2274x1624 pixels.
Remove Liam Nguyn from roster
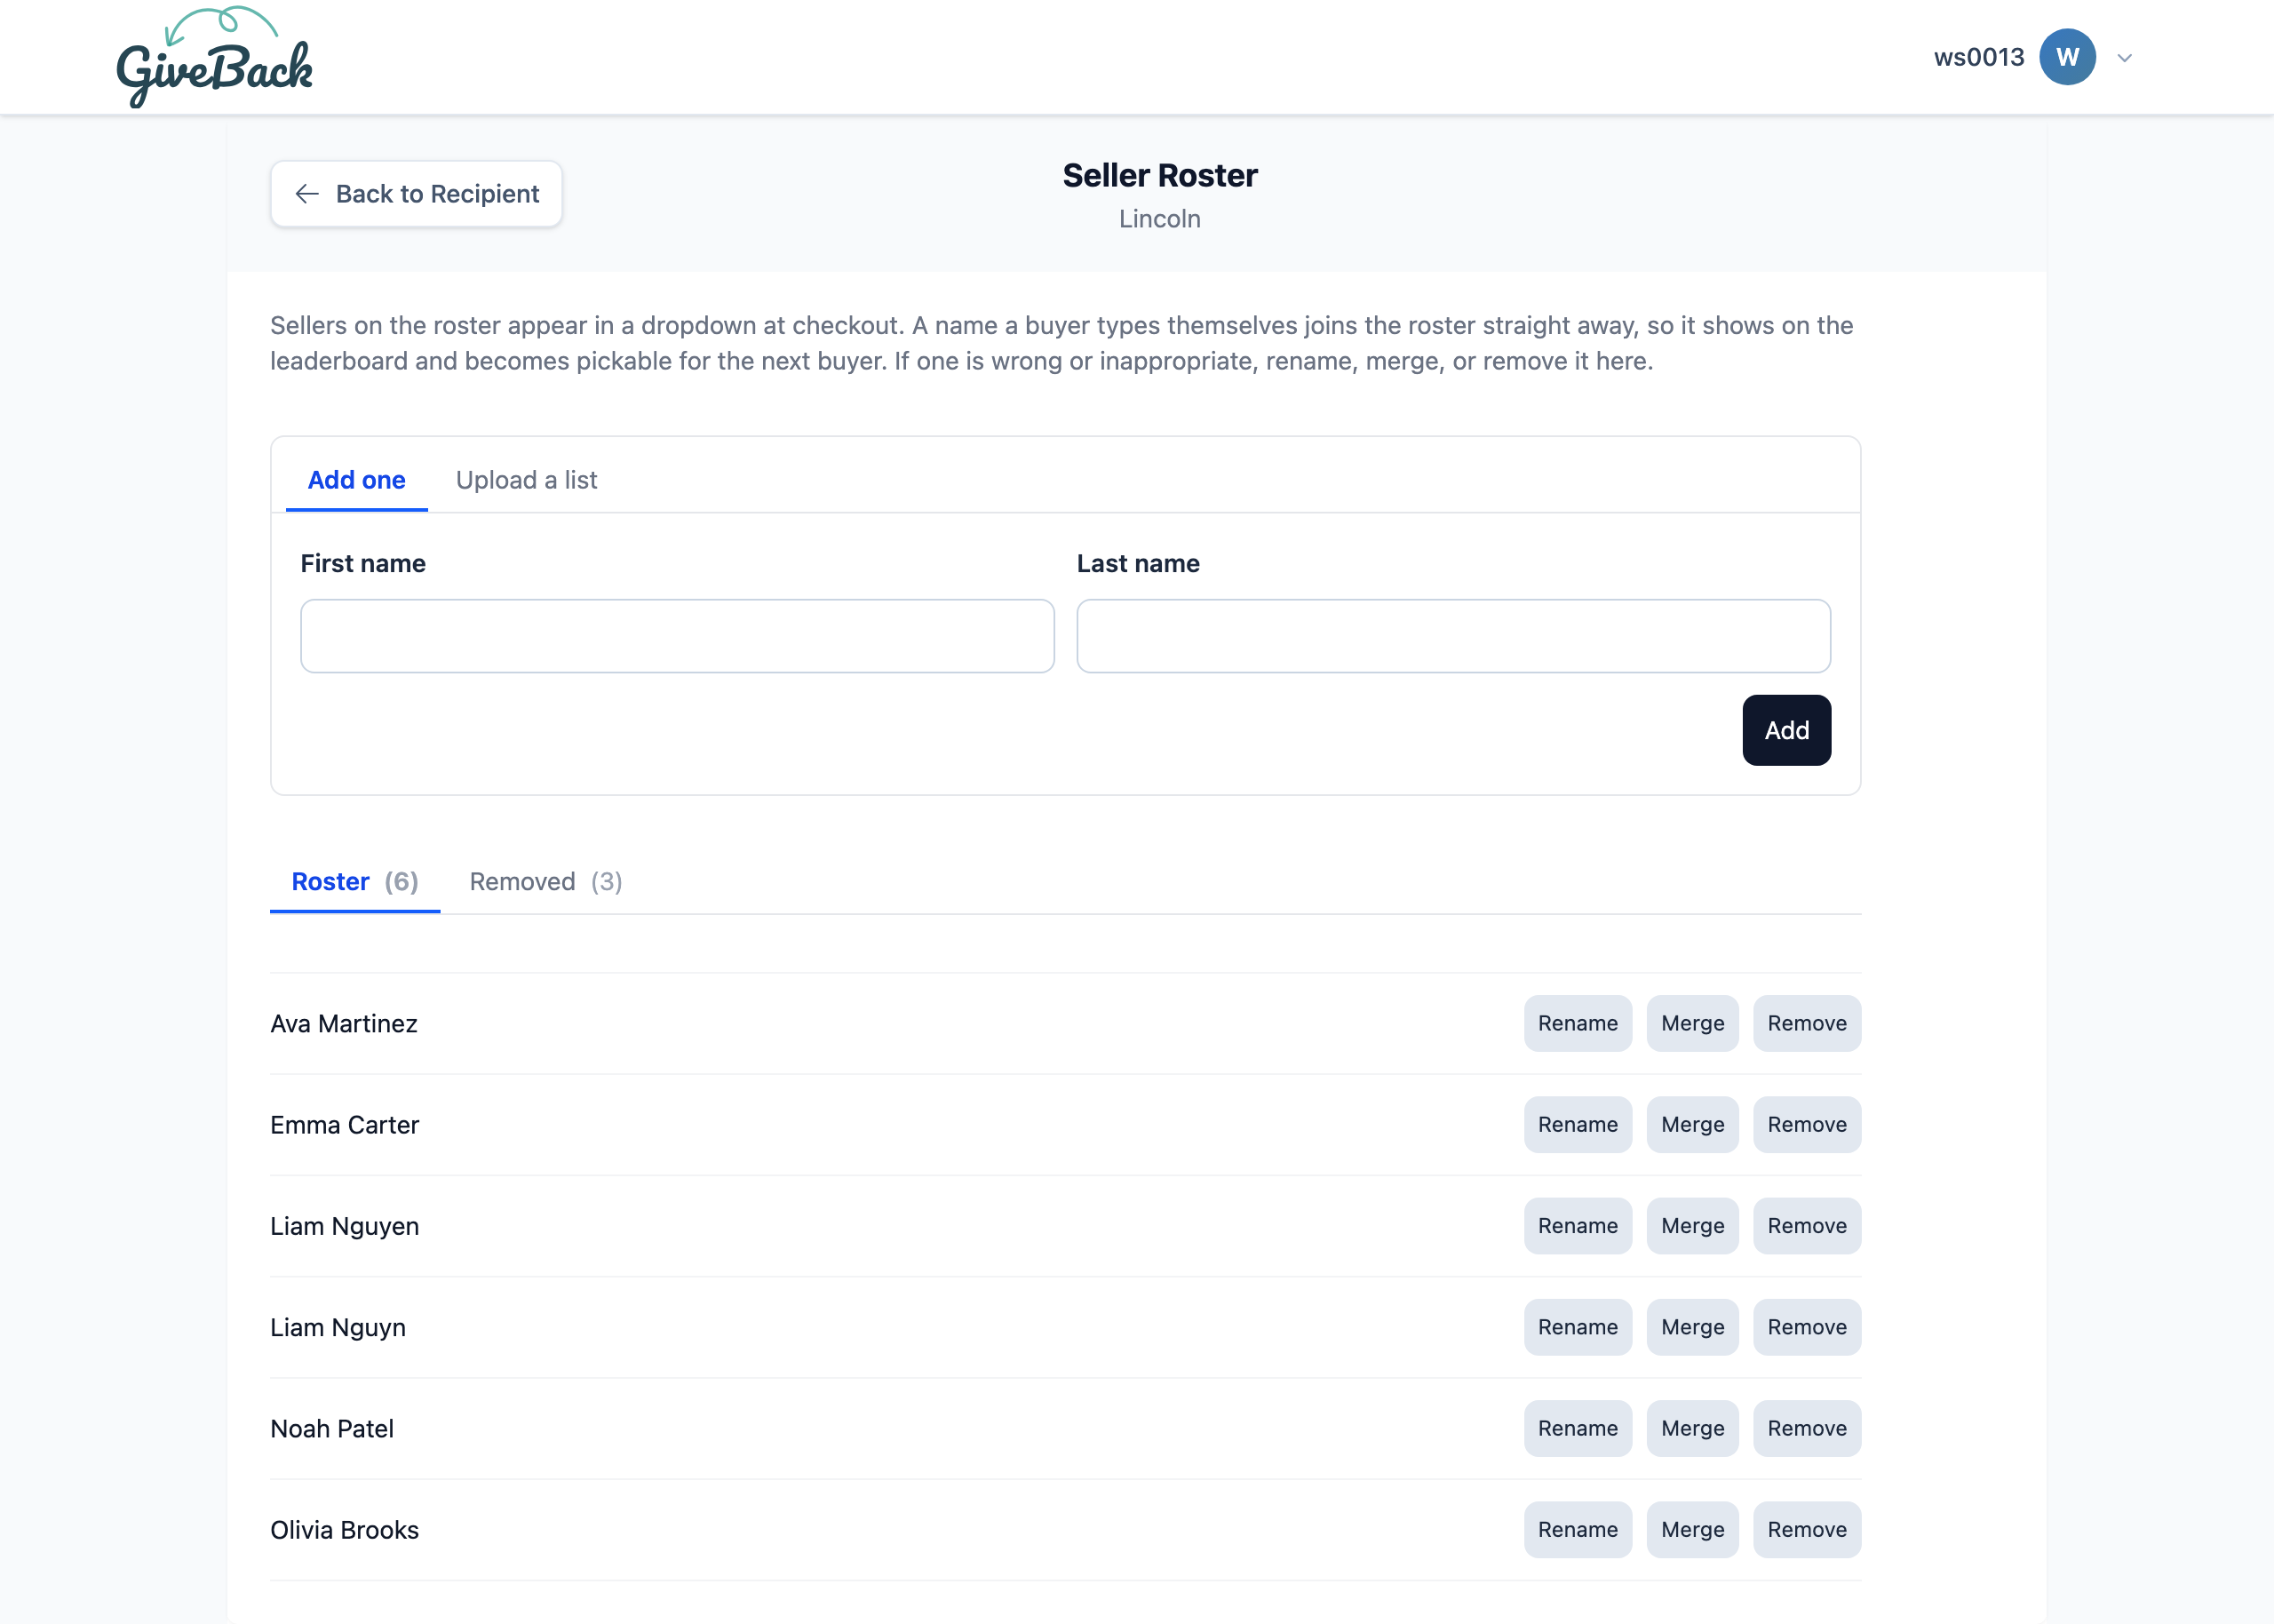[1807, 1327]
